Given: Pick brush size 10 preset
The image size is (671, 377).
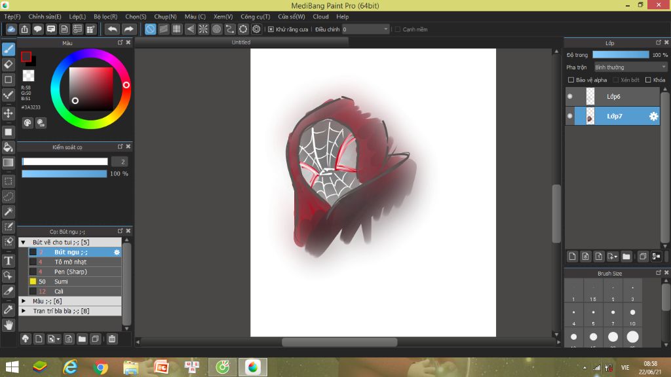Looking at the screenshot, I should (x=632, y=315).
